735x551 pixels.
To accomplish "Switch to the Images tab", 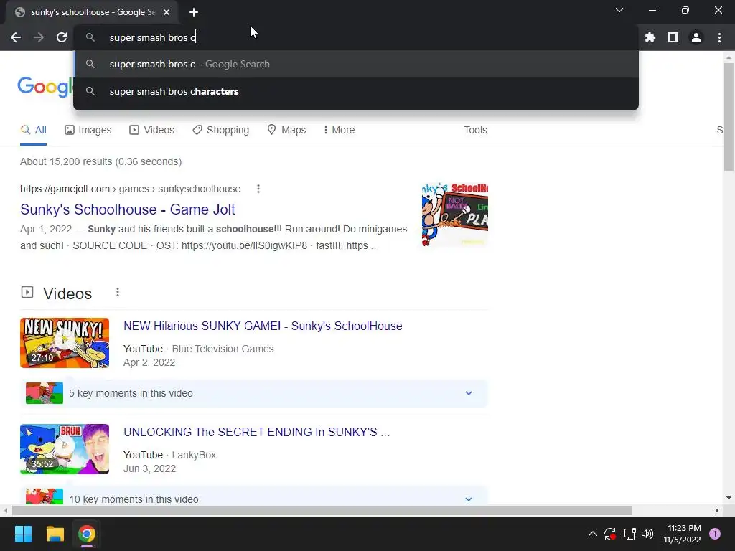I will coord(88,130).
